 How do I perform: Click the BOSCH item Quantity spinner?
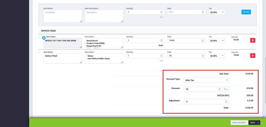coord(162,40)
